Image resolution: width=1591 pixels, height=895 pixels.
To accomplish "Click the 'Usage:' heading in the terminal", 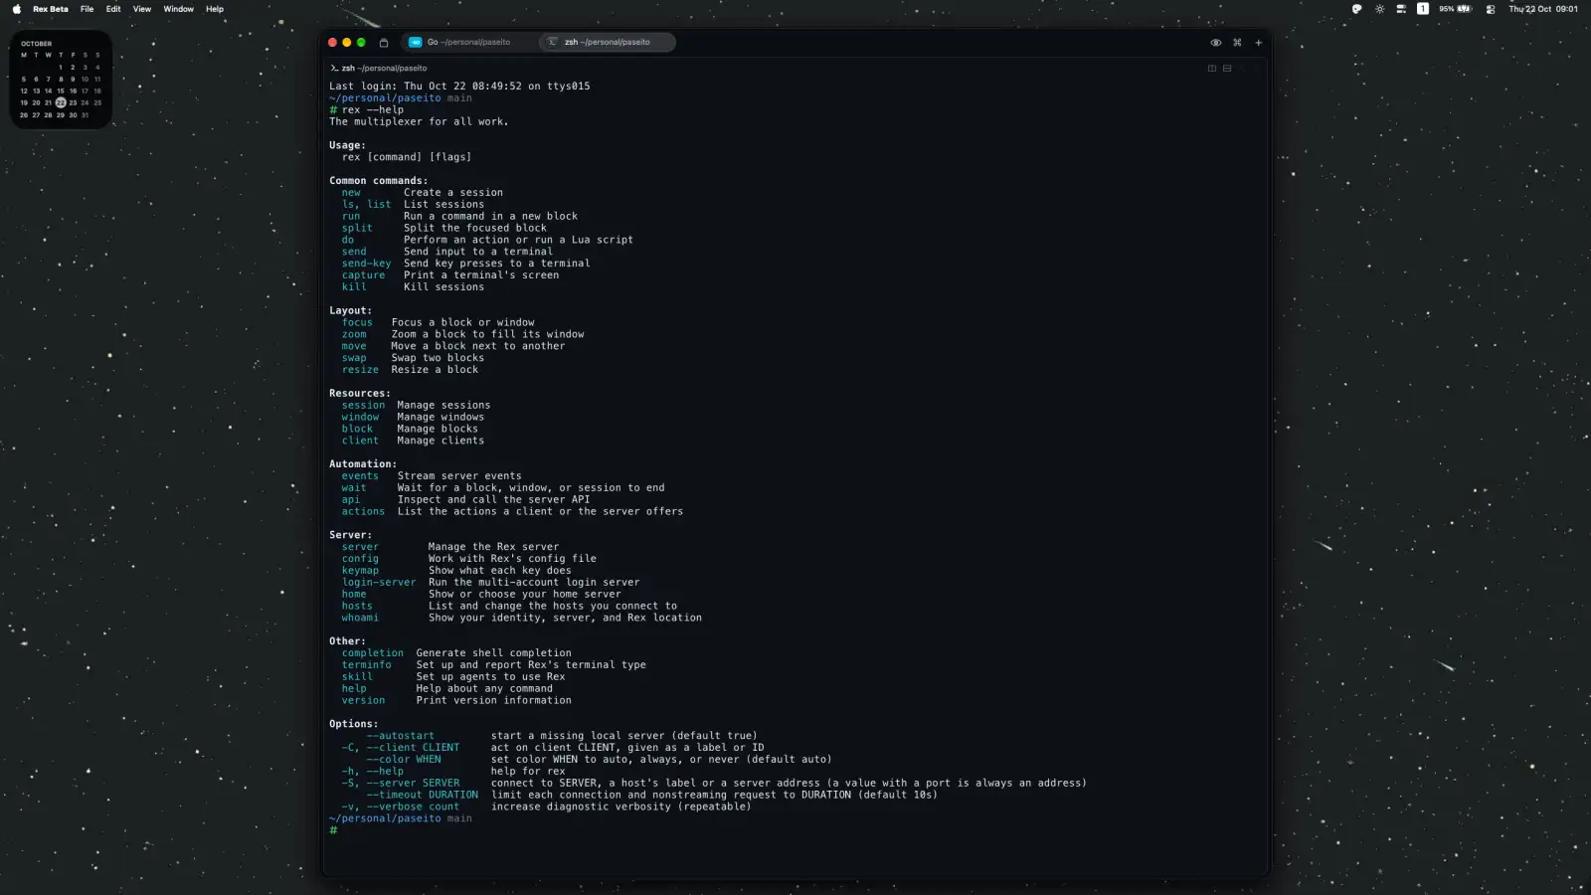I will click(x=348, y=145).
